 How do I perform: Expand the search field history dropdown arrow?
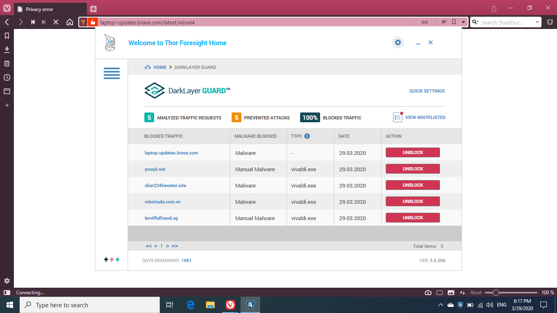coord(537,22)
